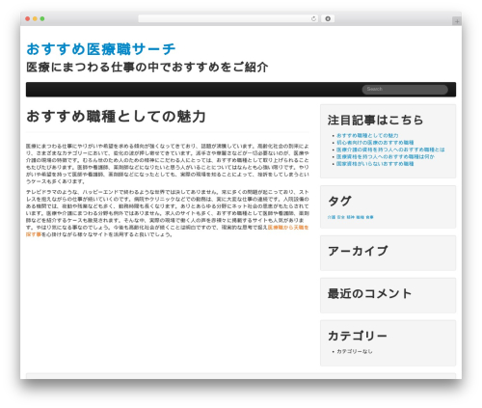Click the カテゴリー widget heading
Viewport: 482px width, 408px height.
tap(358, 336)
